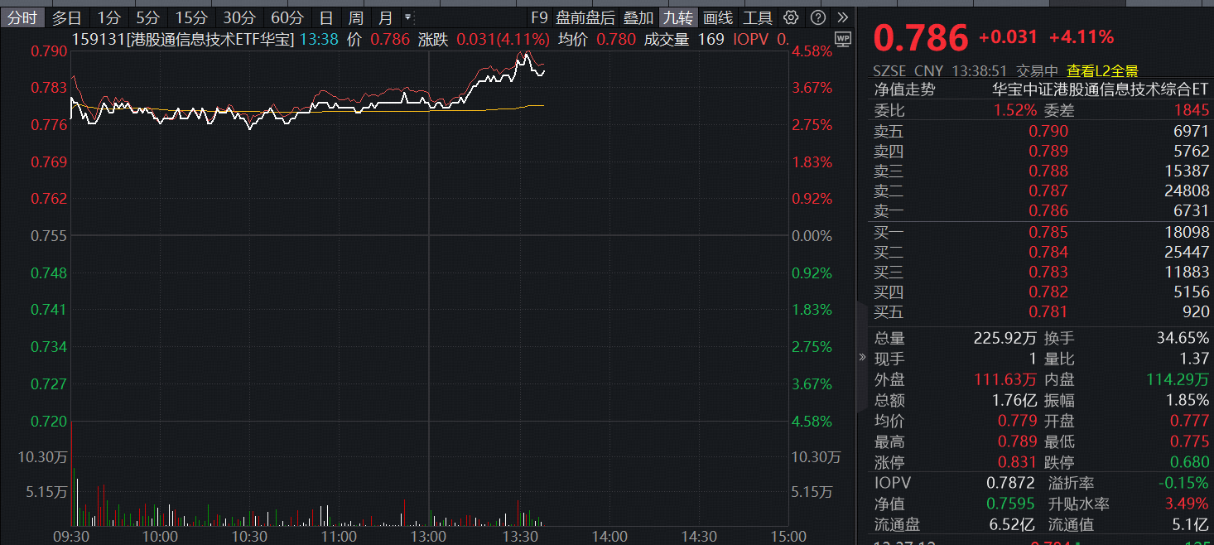Open the F9 deep data view
1214x545 pixels.
(539, 17)
